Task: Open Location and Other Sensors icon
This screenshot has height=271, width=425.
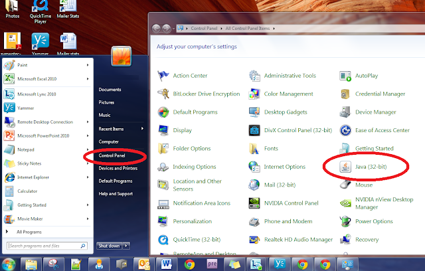Action: point(163,185)
